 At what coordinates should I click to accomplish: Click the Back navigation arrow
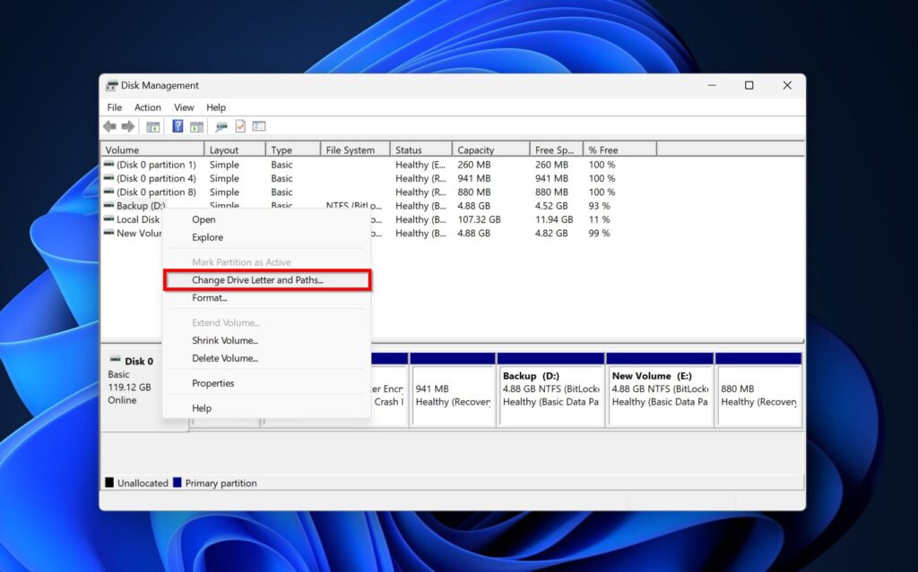tap(109, 125)
